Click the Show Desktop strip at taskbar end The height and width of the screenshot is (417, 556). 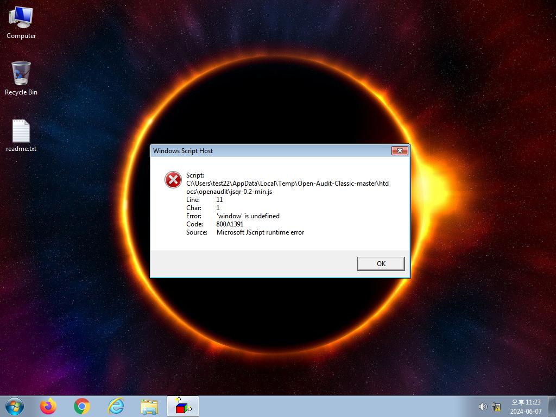coord(552,406)
